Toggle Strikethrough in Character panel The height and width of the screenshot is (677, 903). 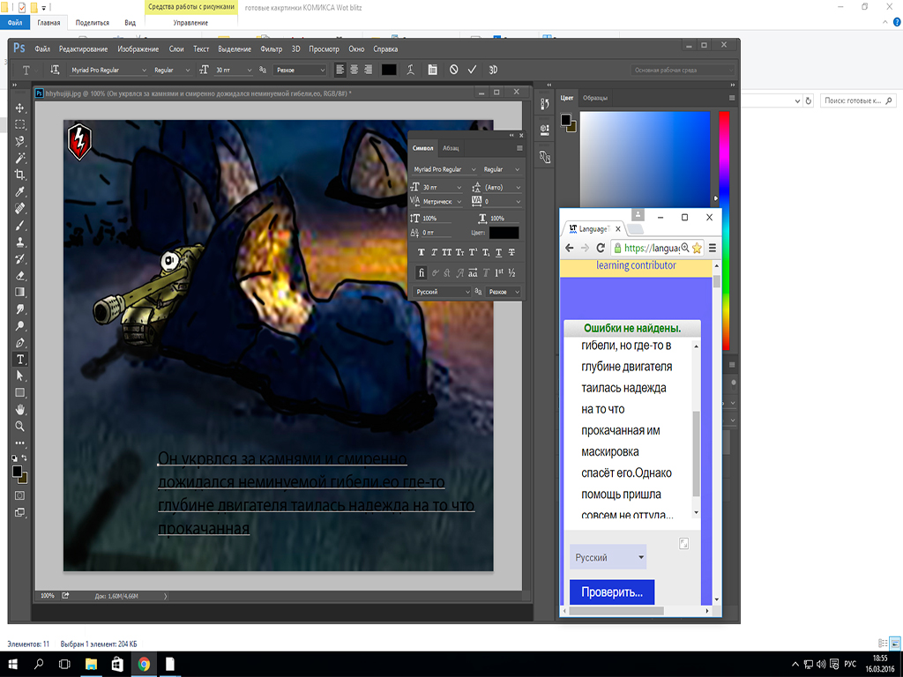pos(511,252)
